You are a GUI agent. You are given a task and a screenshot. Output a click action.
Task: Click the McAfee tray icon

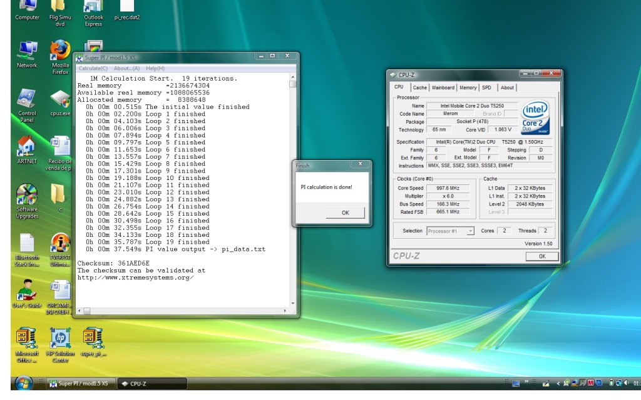(x=590, y=383)
